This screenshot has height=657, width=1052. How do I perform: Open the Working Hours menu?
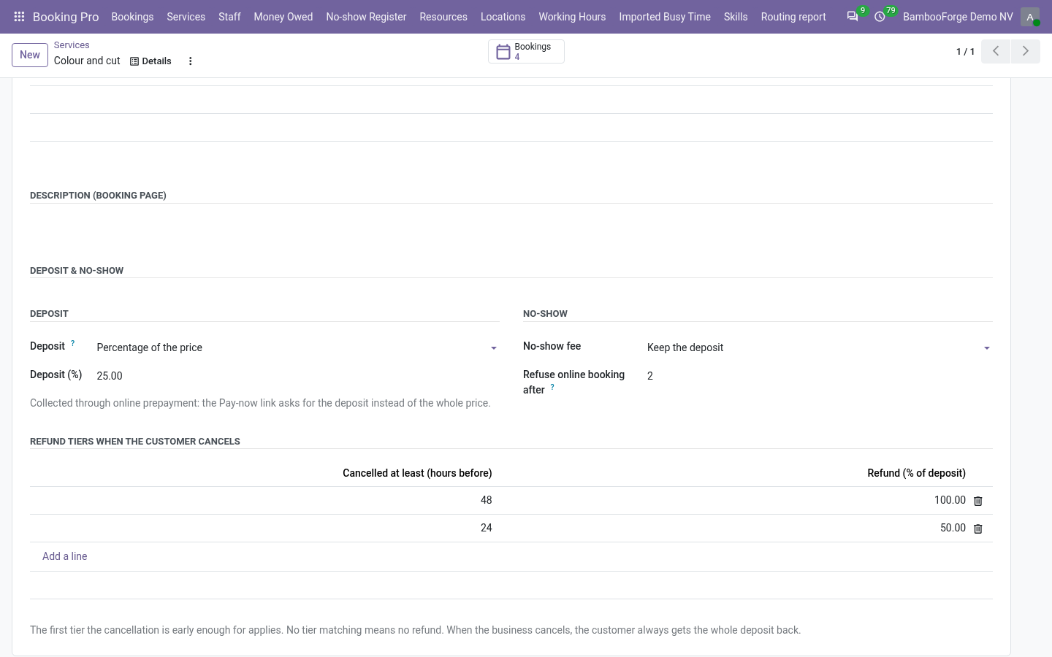pyautogui.click(x=572, y=17)
